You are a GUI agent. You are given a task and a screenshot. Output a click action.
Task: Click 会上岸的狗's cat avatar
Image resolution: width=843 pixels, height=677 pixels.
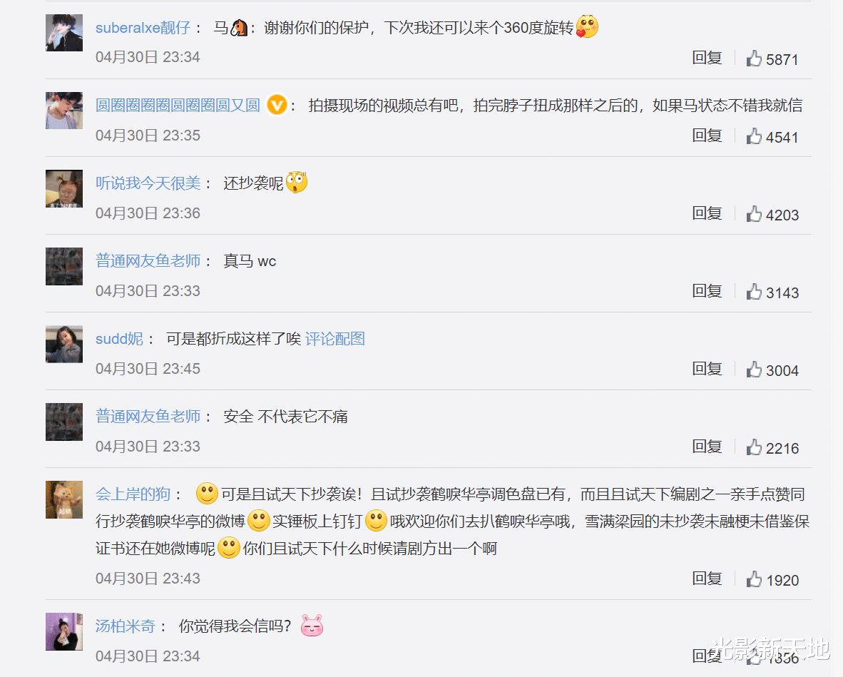[x=64, y=499]
